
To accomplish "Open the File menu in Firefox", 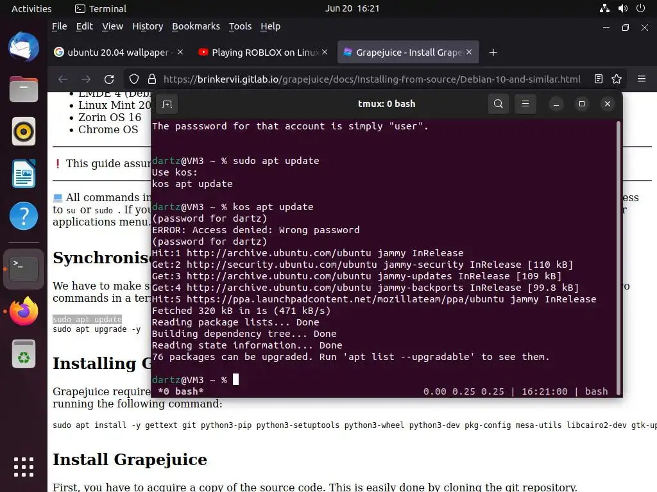I will (x=60, y=26).
